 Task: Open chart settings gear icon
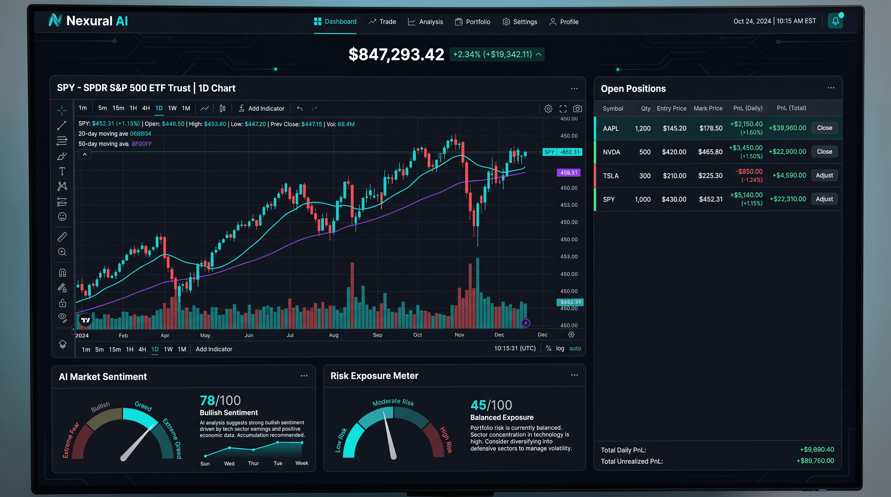coord(548,108)
